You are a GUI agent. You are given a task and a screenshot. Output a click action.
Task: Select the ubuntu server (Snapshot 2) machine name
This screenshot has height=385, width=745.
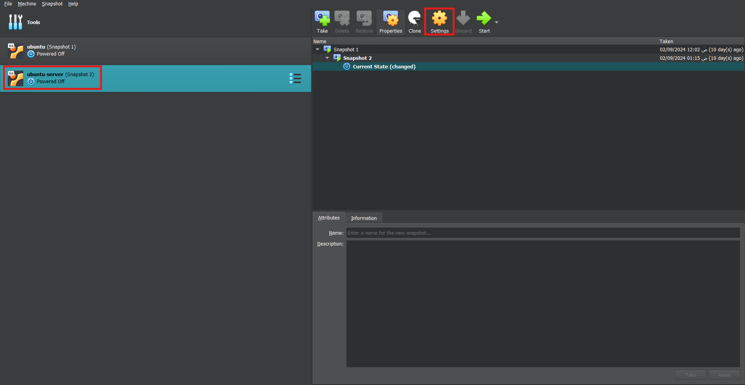(61, 74)
